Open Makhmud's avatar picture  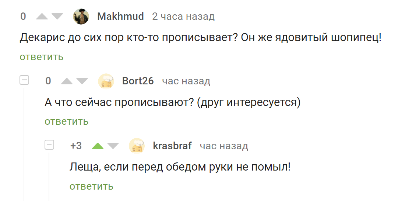(81, 17)
